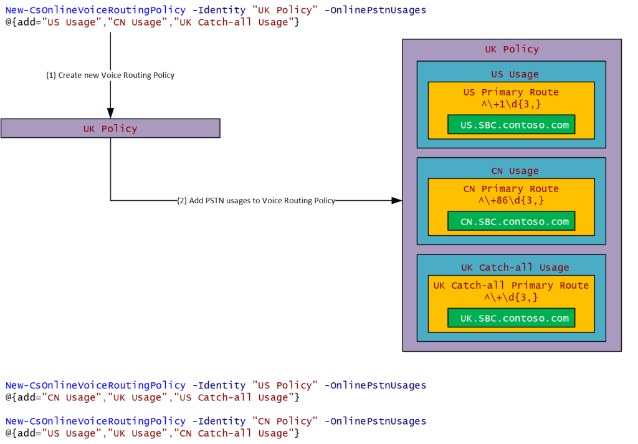Click the CN Primary Route heading
This screenshot has width=638, height=444.
[x=511, y=189]
